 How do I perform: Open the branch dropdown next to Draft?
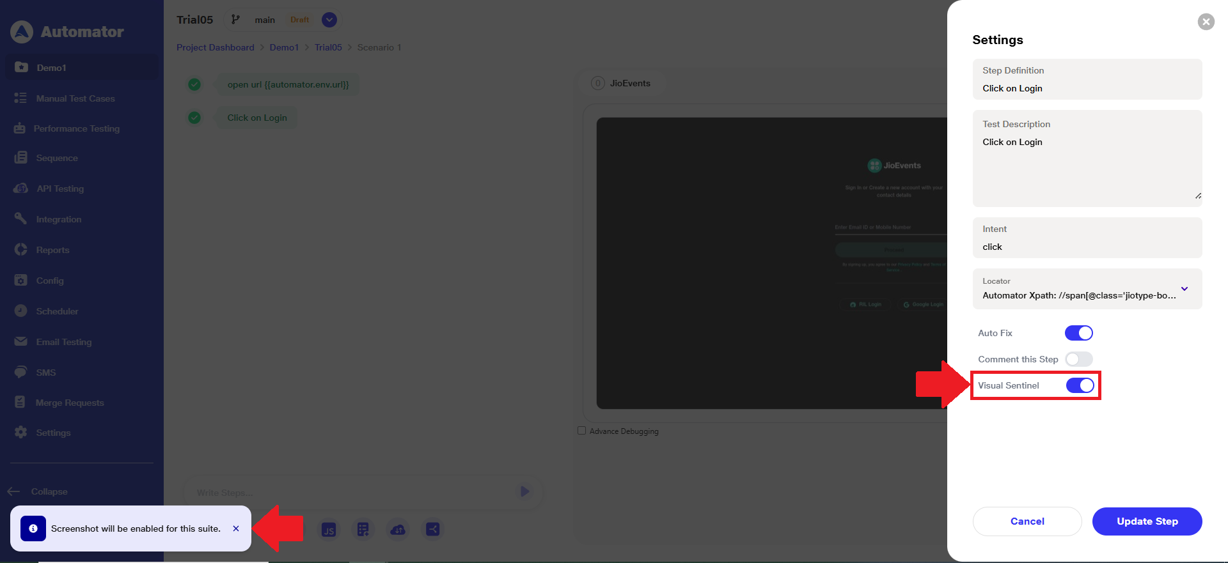(x=329, y=20)
